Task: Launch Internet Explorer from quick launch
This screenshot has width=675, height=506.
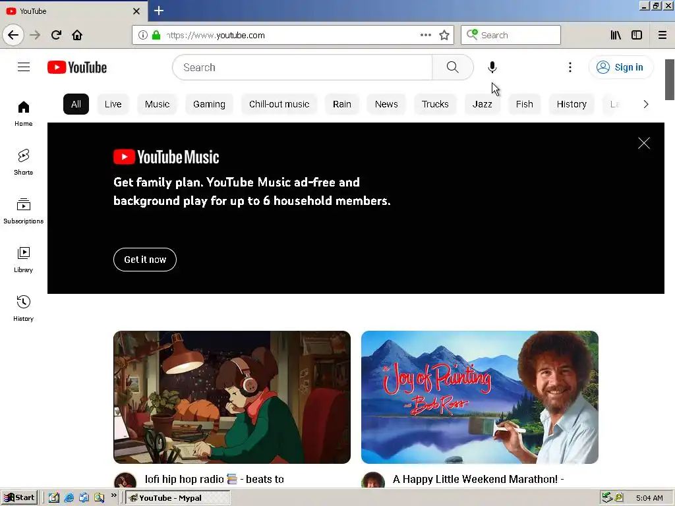Action: [x=69, y=498]
